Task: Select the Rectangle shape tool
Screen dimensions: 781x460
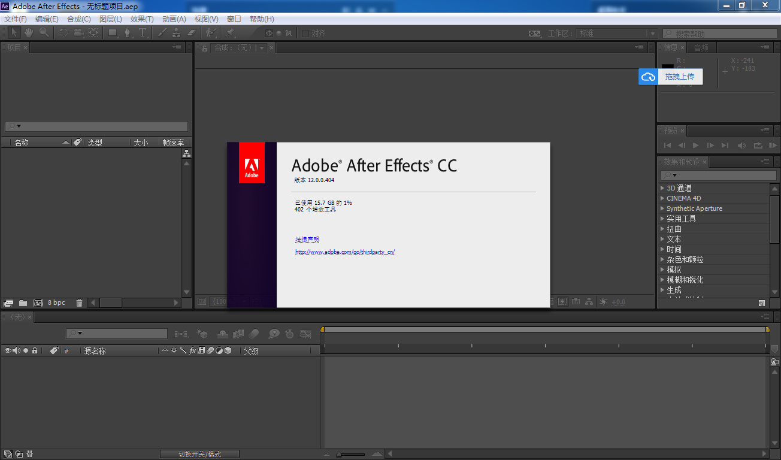Action: pyautogui.click(x=113, y=33)
